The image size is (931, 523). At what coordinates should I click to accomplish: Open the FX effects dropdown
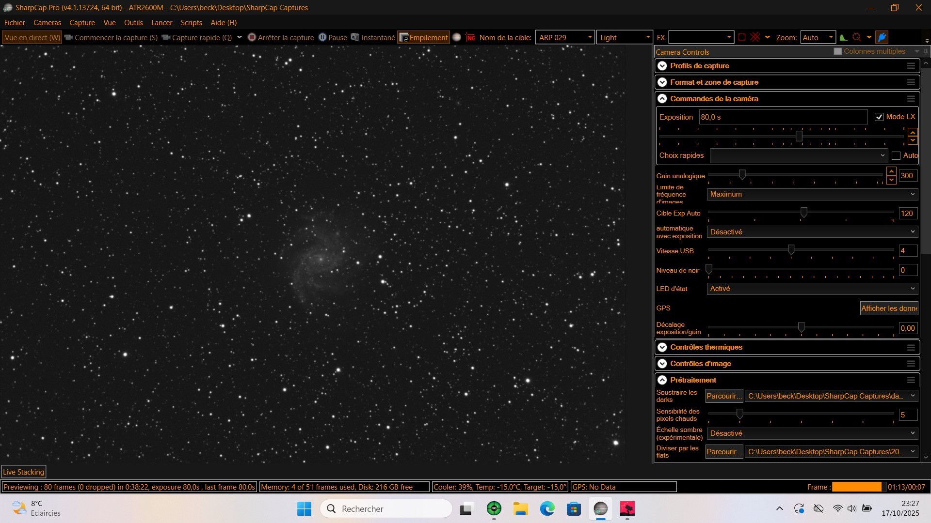tap(701, 37)
